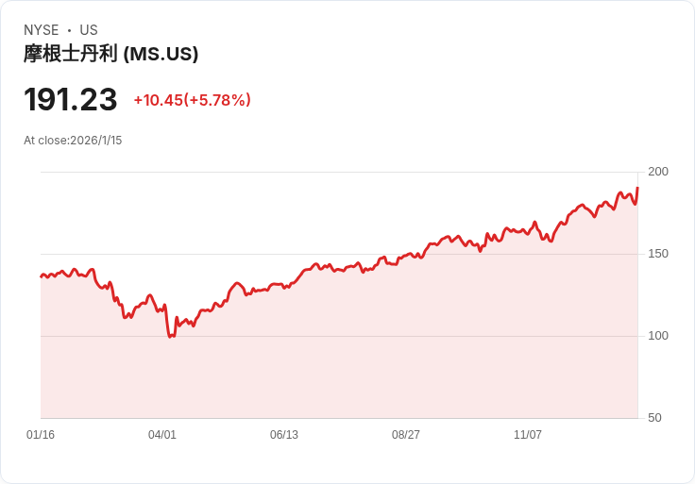Click the 150 horizontal gridline
The width and height of the screenshot is (695, 484).
point(339,254)
